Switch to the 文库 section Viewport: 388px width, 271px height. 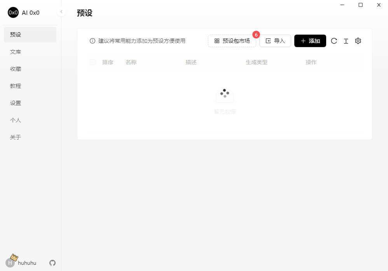[x=16, y=51]
